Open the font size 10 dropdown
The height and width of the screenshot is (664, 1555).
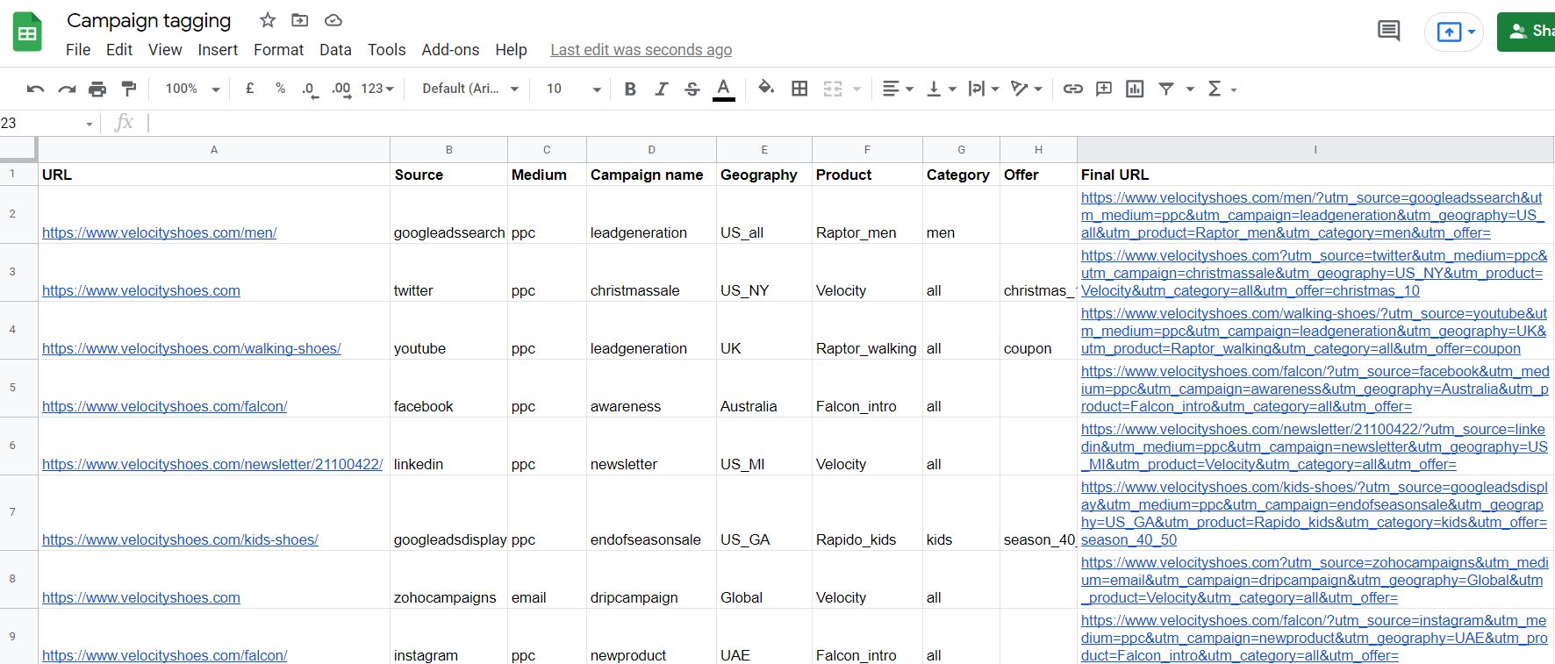click(x=573, y=89)
